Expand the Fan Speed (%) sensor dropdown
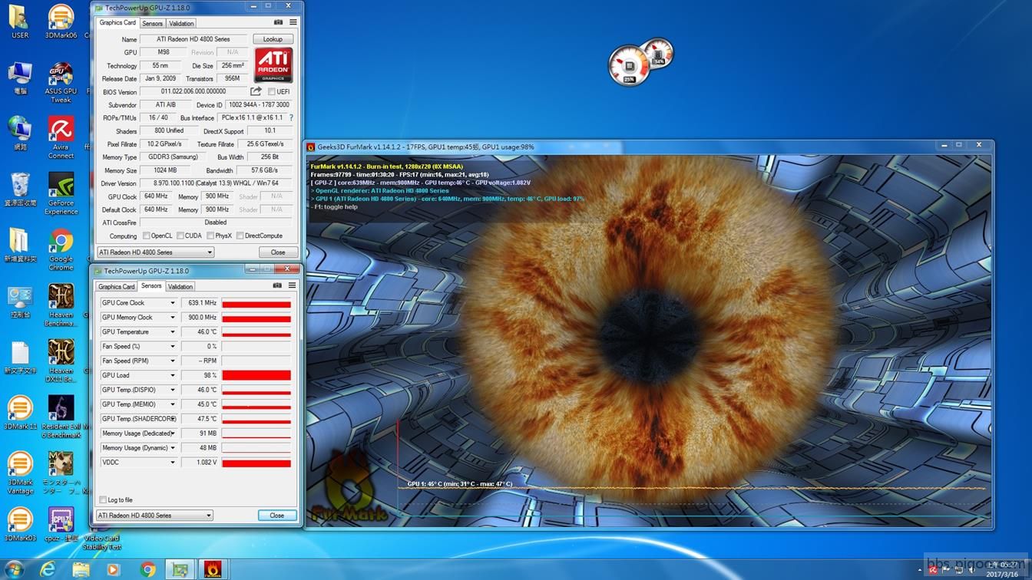Viewport: 1032px width, 580px height. 172,347
